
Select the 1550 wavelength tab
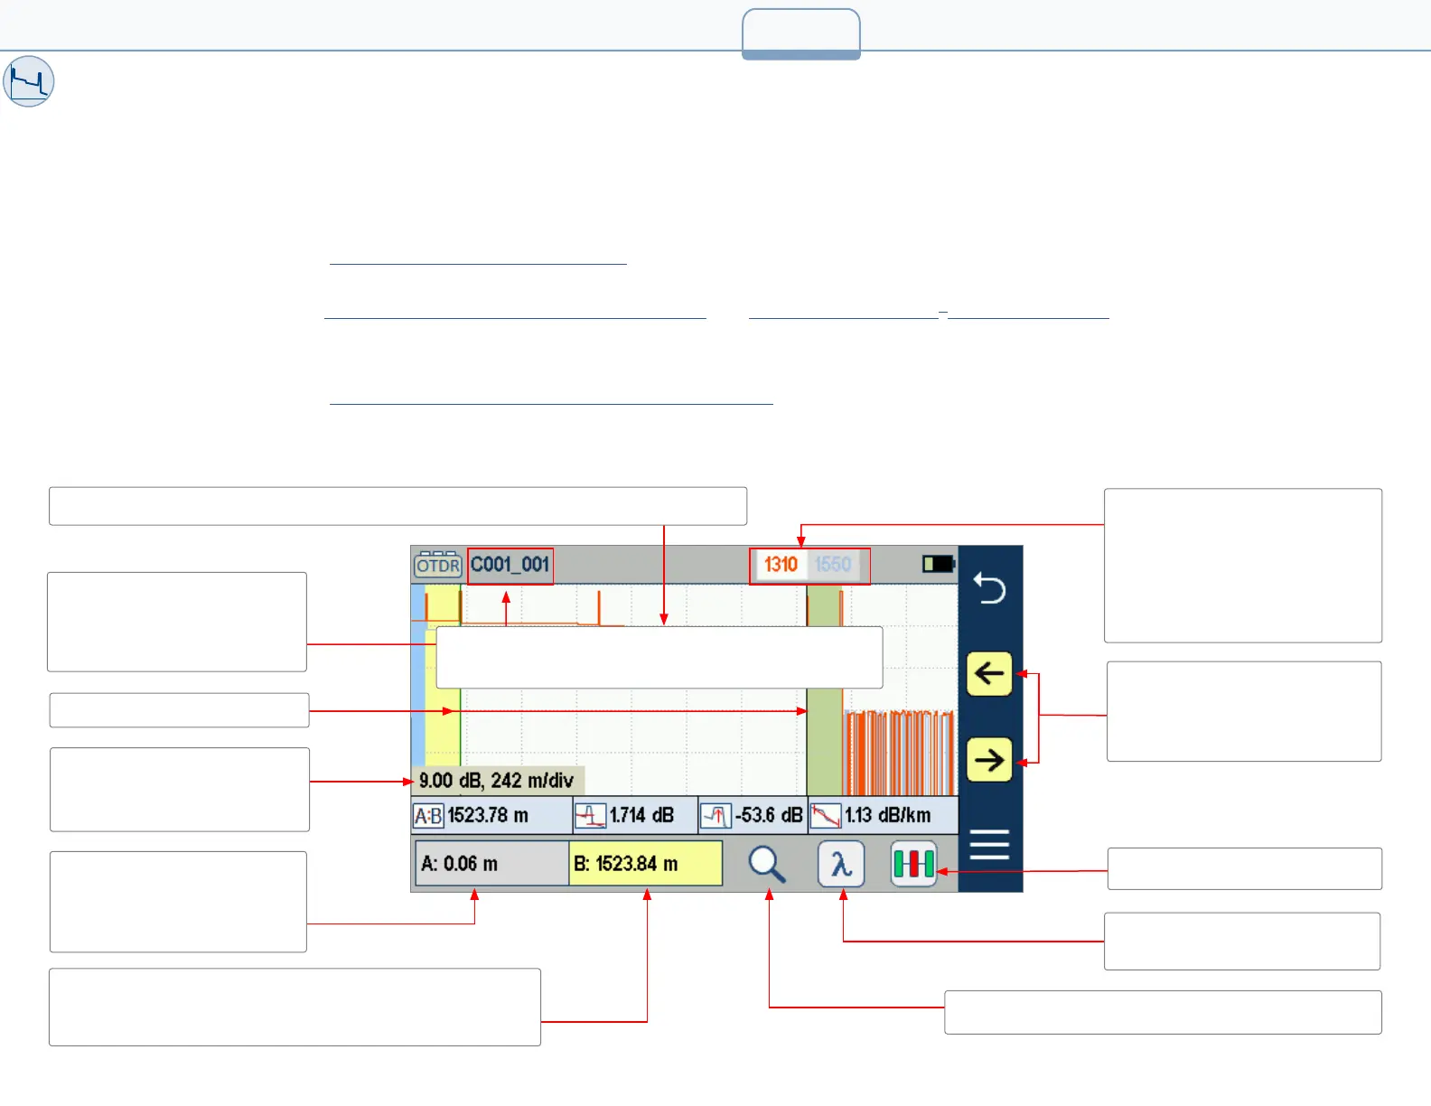pyautogui.click(x=833, y=565)
